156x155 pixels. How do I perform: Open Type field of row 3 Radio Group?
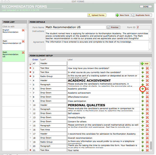tap(53, 76)
